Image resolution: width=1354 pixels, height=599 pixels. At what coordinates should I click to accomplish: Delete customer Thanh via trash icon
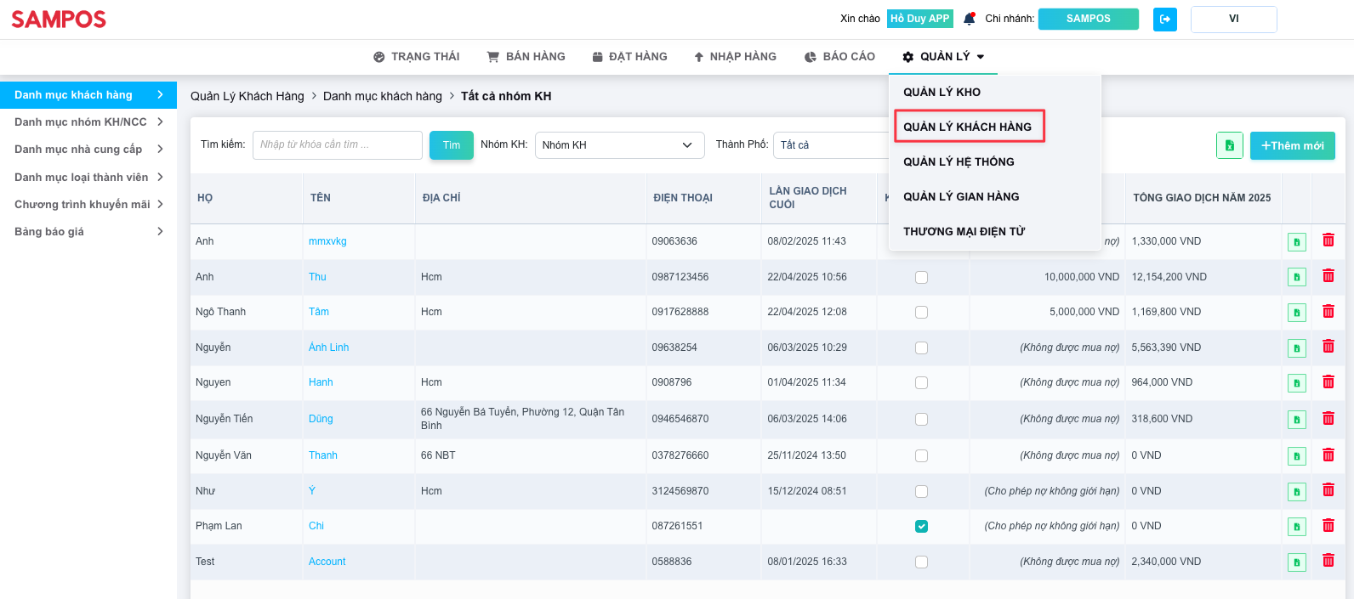pos(1328,455)
